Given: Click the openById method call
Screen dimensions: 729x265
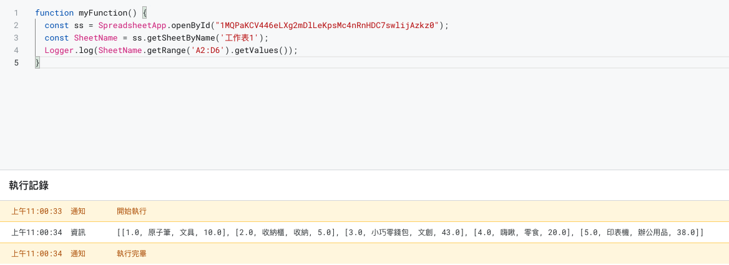Looking at the screenshot, I should (x=189, y=25).
